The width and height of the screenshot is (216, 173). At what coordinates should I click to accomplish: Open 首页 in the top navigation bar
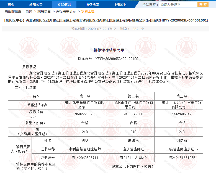point(11,4)
